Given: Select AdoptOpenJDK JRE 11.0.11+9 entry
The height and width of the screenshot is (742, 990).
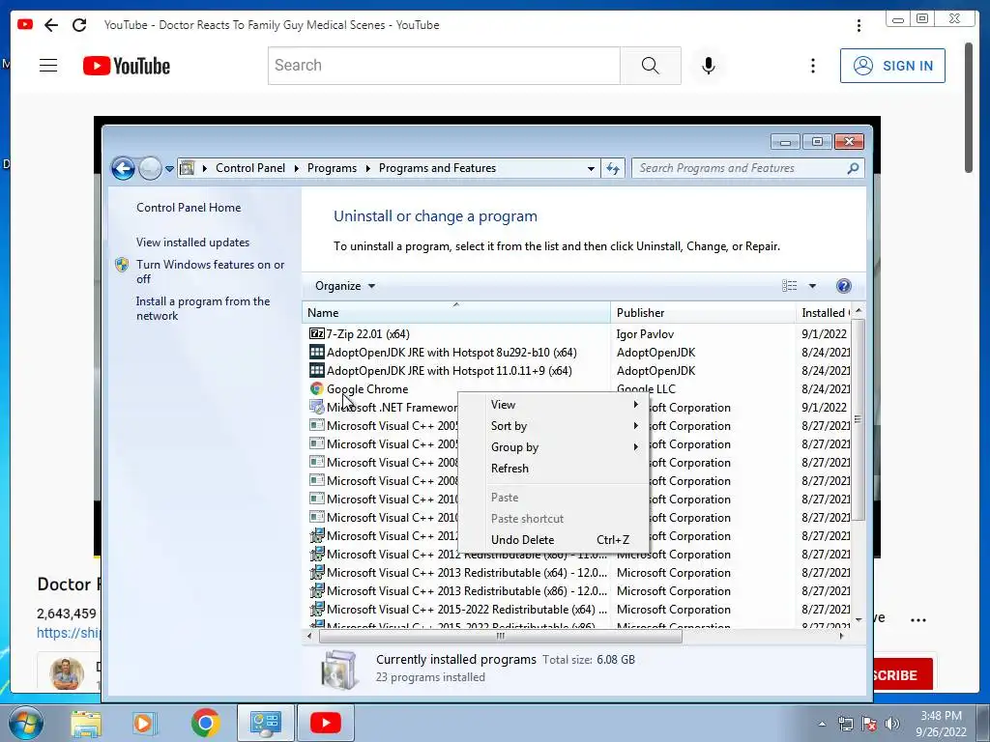Looking at the screenshot, I should click(x=449, y=370).
